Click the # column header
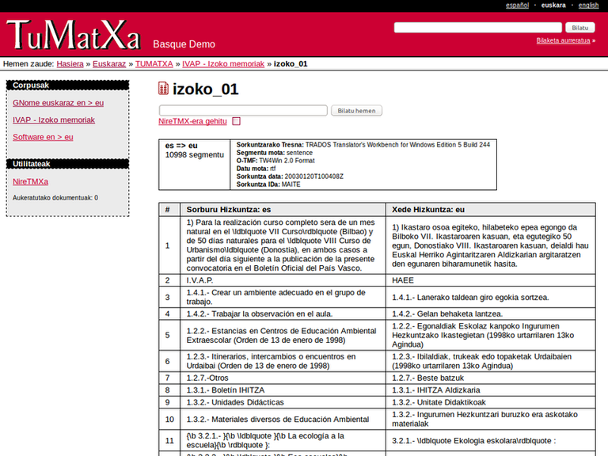 click(x=169, y=209)
